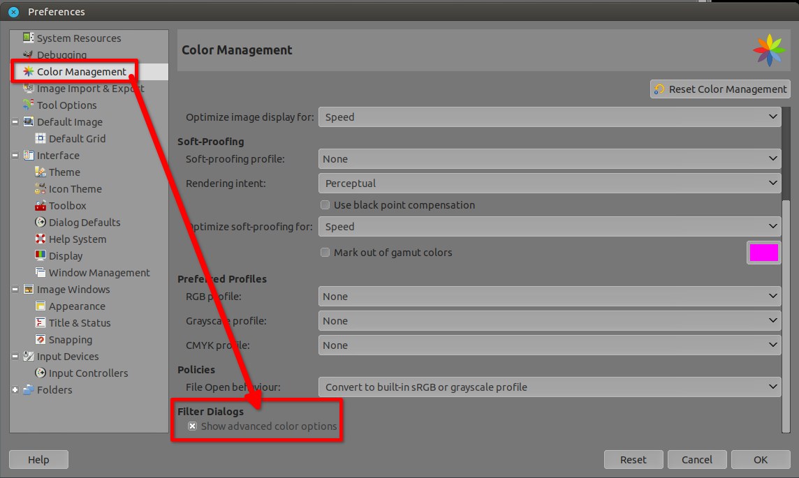Open the Rendering intent dropdown

[549, 184]
